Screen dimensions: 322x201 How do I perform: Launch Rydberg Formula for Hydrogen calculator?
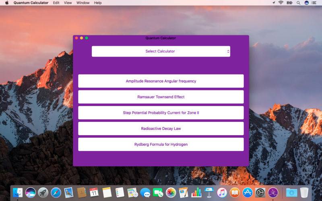coord(161,144)
